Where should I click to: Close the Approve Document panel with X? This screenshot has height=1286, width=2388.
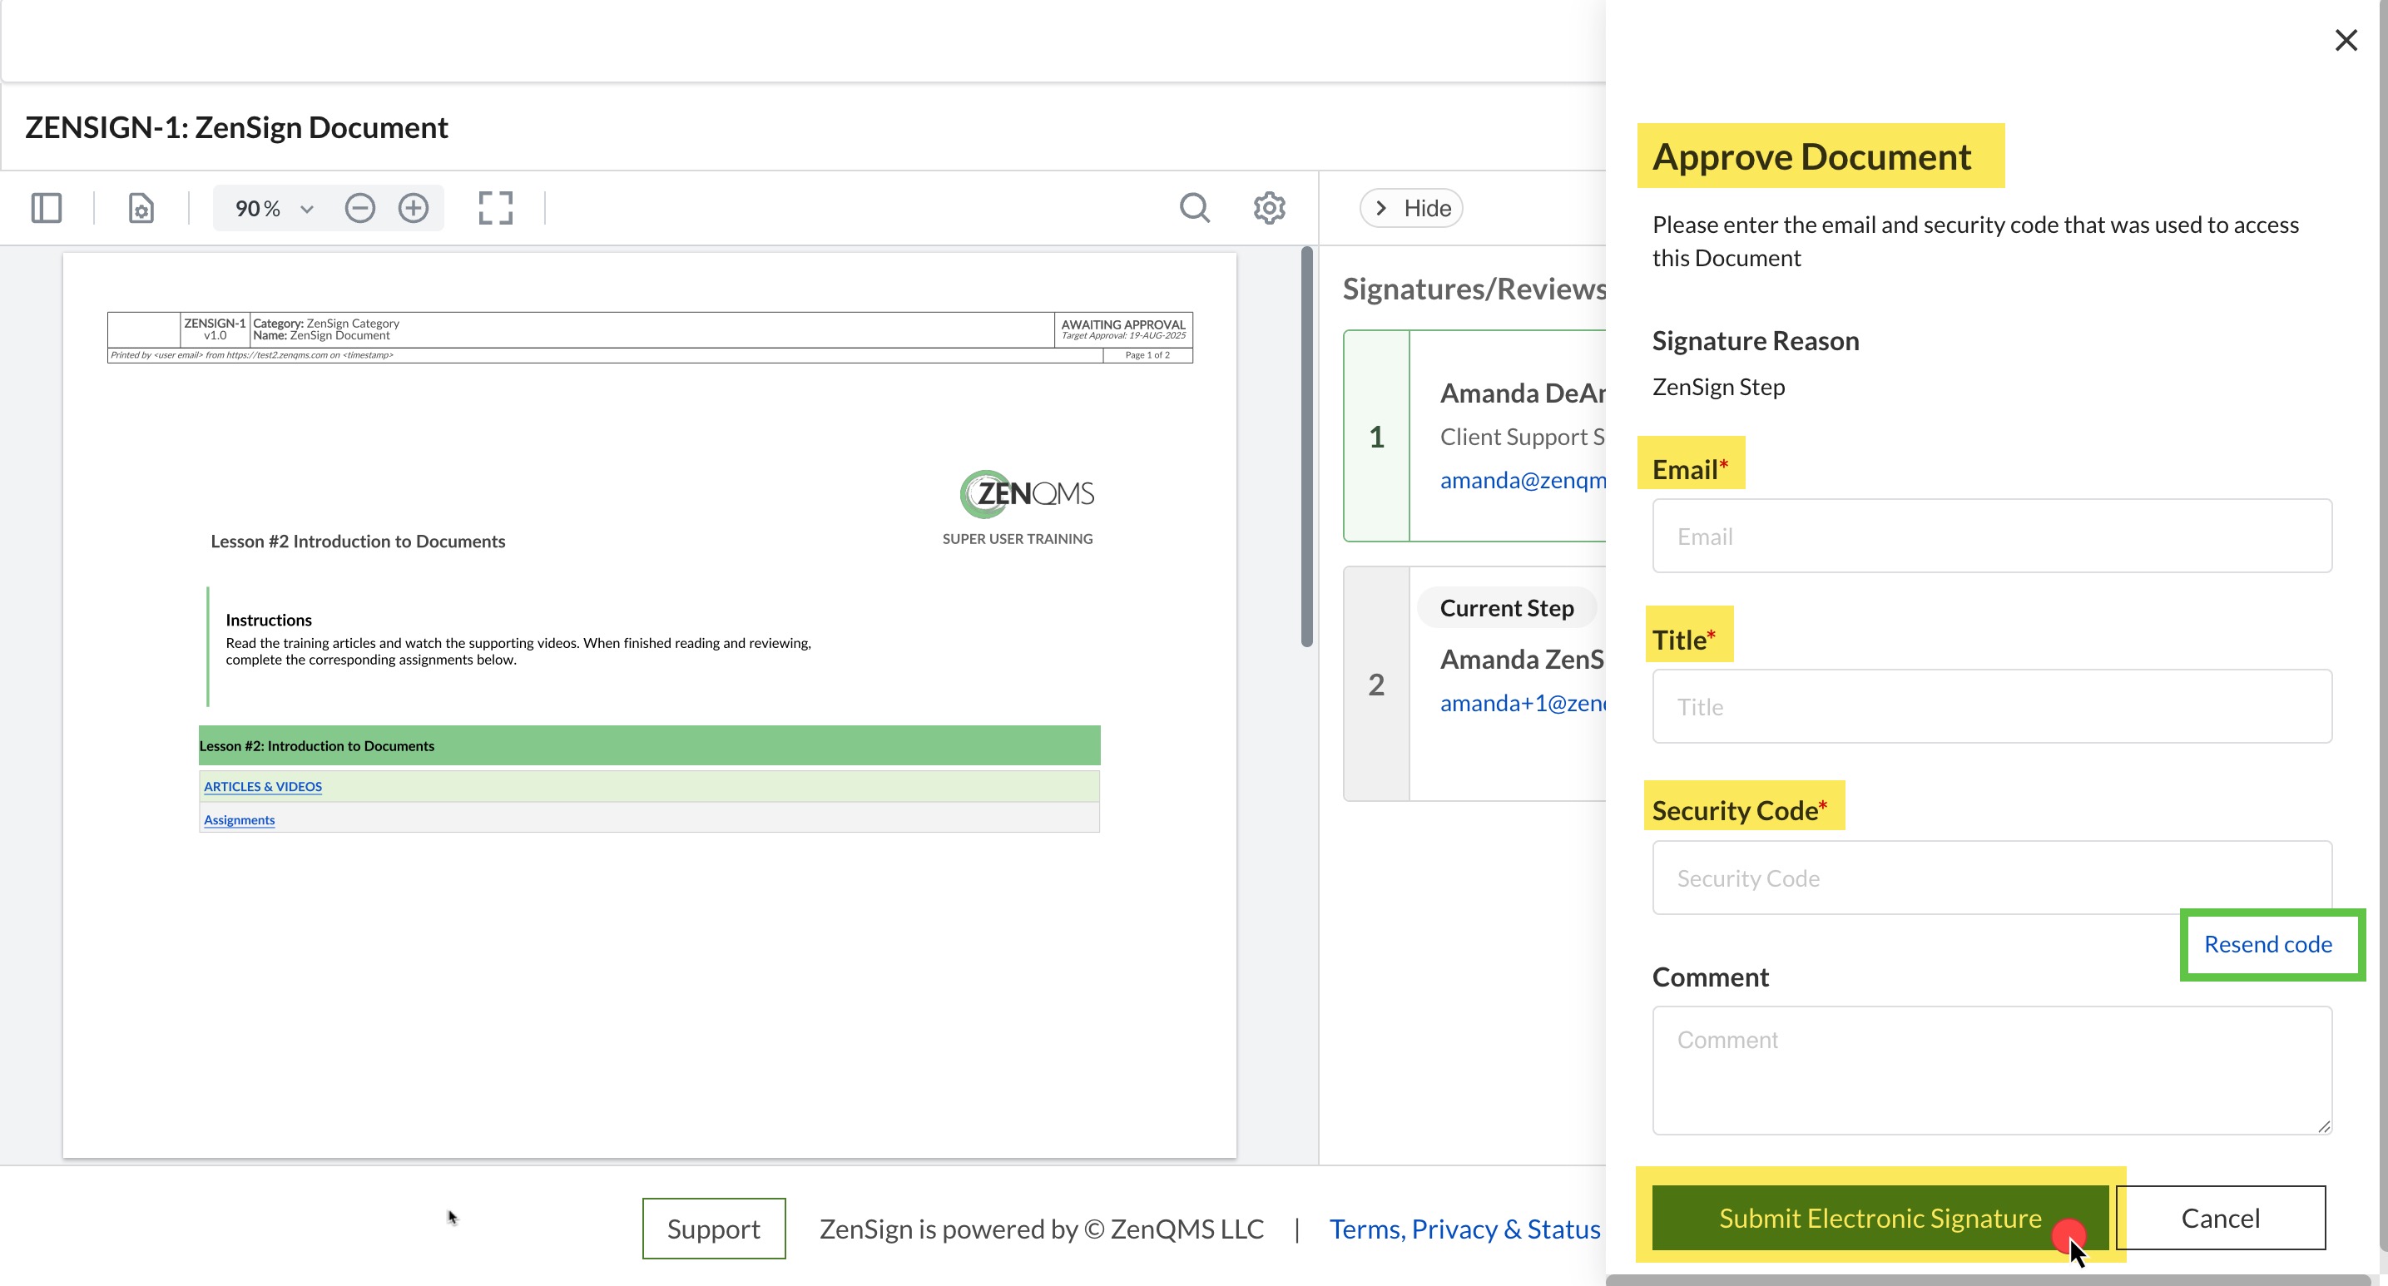coord(2346,40)
